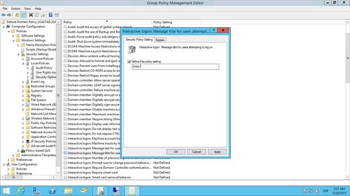The height and width of the screenshot is (196, 350).
Task: Click the policy icon beside 'Interactive logon: Require smart card'
Action: [65, 173]
